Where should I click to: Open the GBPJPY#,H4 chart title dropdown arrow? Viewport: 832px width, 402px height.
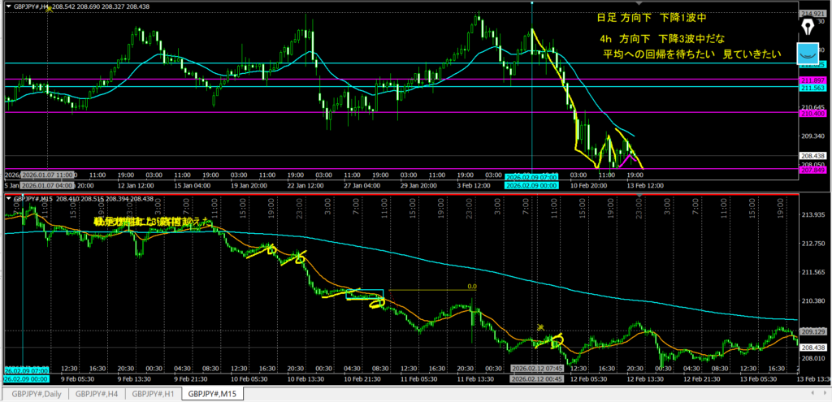pos(8,6)
